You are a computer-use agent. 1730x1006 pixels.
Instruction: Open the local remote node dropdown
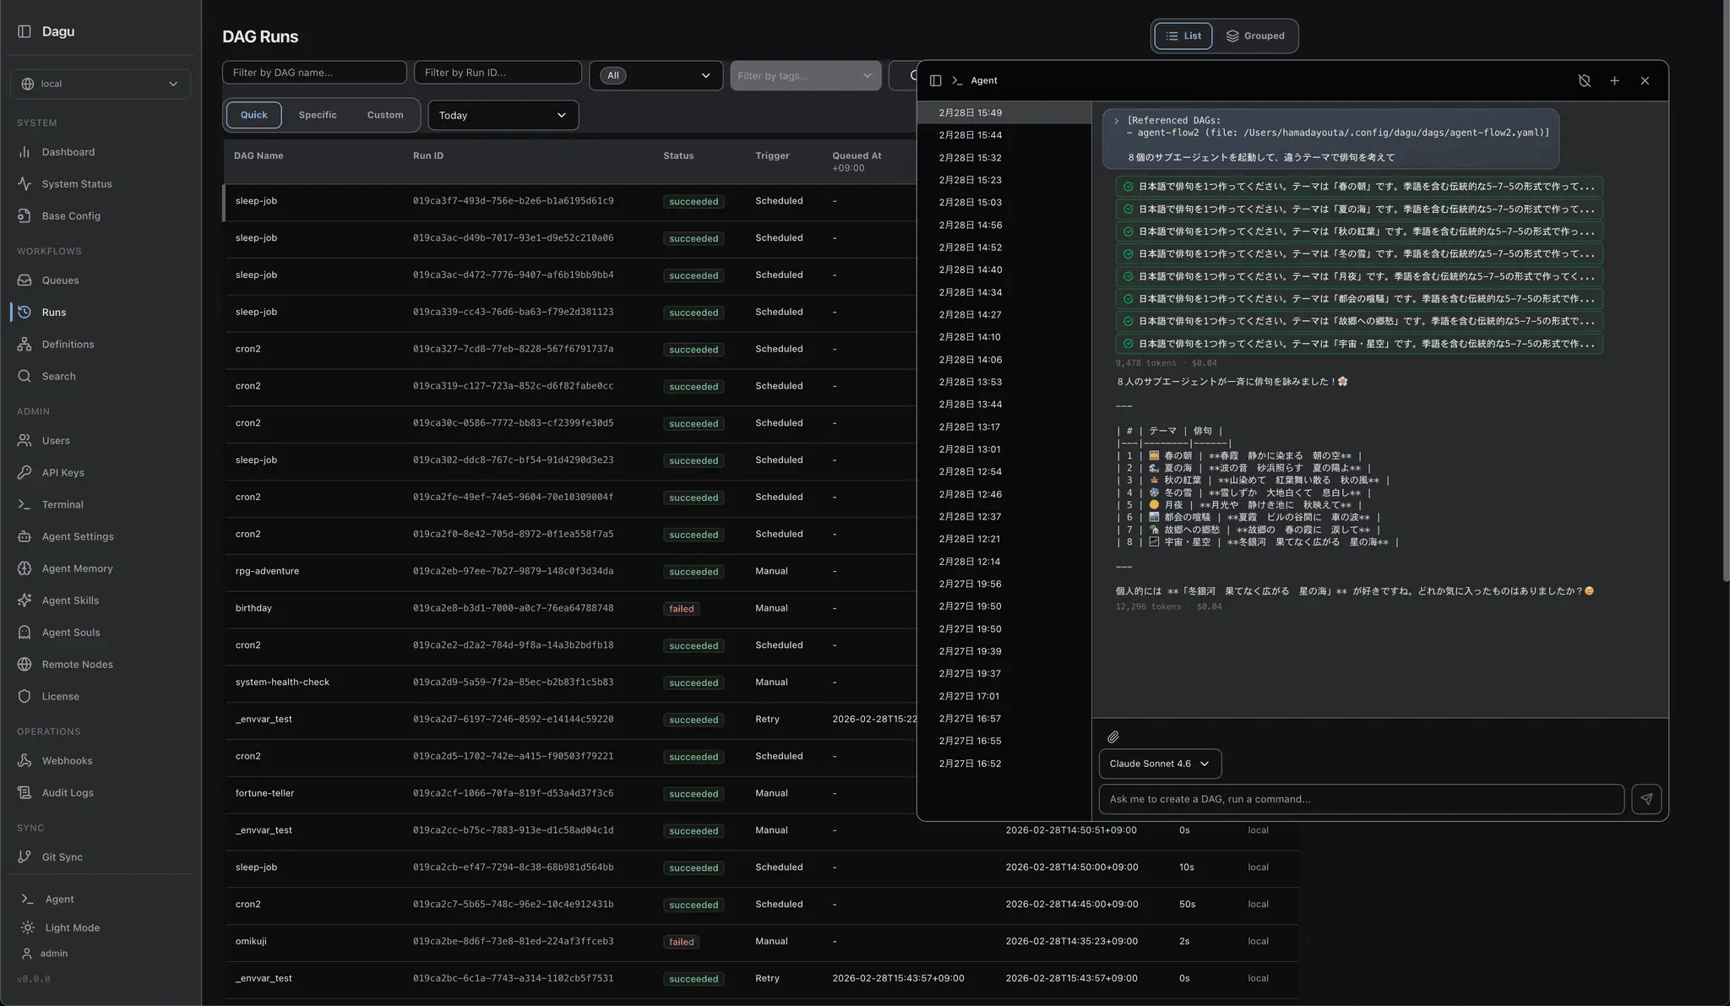click(x=101, y=84)
